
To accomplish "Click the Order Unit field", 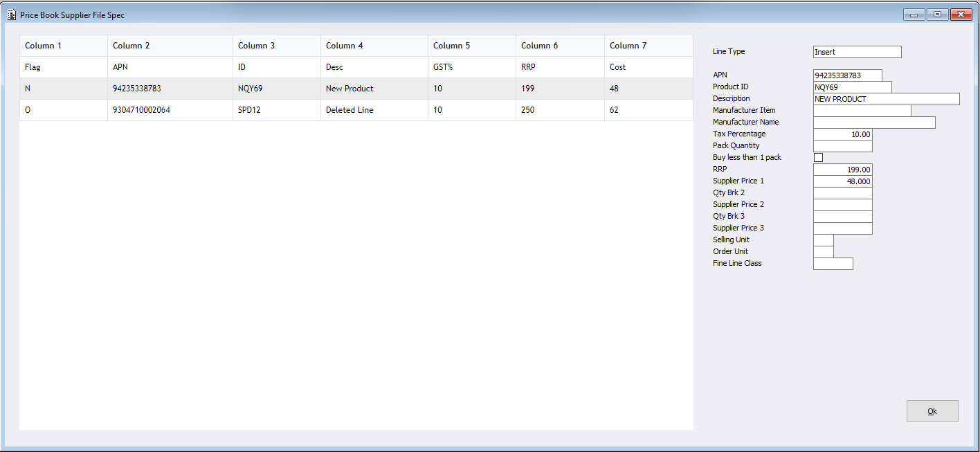I will point(824,252).
